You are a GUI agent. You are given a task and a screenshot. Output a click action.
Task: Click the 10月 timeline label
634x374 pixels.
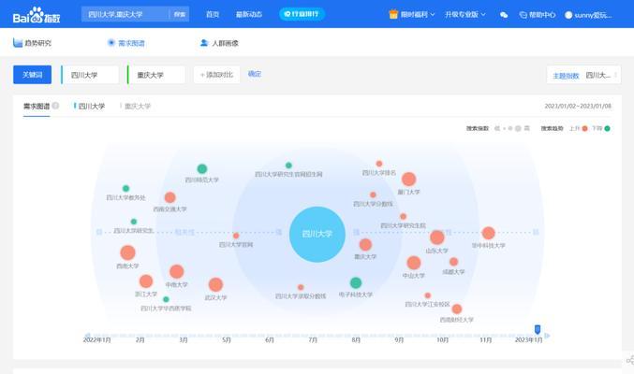pyautogui.click(x=442, y=340)
